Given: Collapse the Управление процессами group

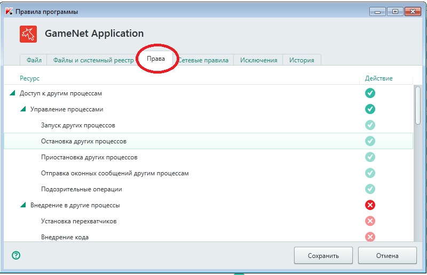Looking at the screenshot, I should point(23,109).
